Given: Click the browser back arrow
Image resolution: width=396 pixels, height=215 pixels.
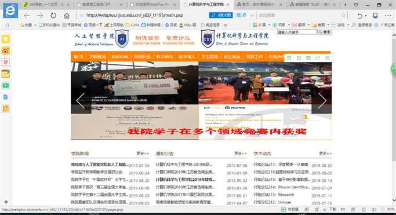Looking at the screenshot, I should click(27, 16).
